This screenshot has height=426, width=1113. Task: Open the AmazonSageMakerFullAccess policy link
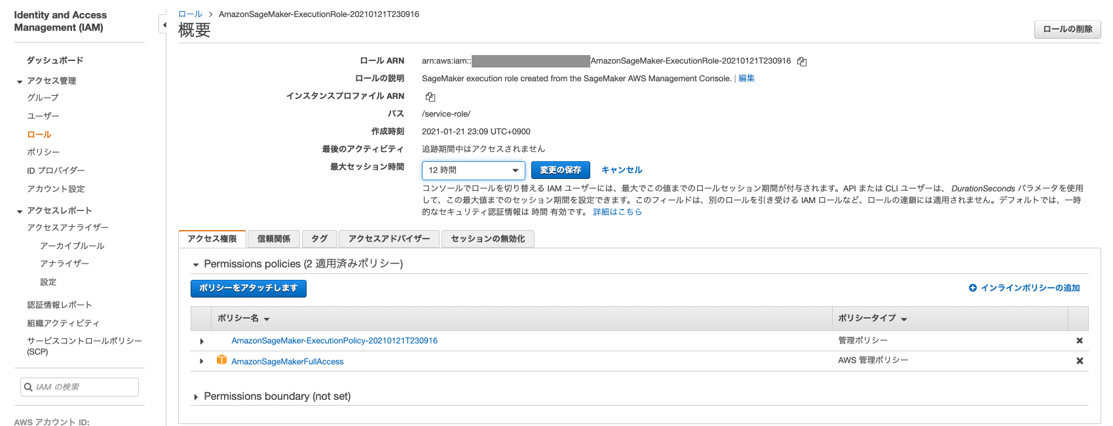288,362
